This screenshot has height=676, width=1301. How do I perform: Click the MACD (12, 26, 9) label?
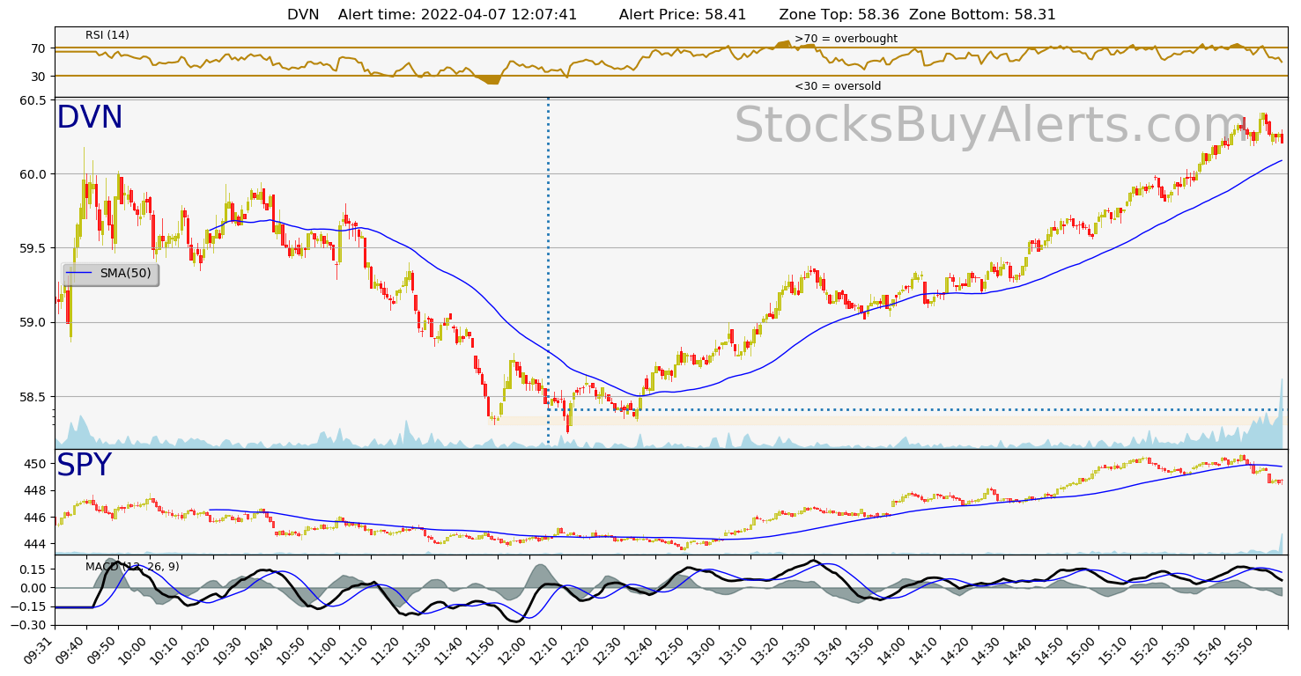[x=132, y=567]
